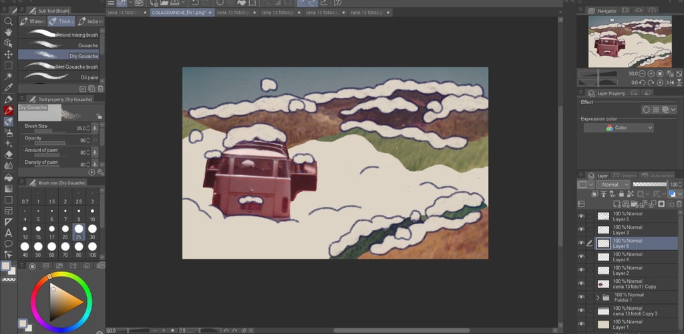Viewport: 684px width, 334px height.
Task: Open the Expression color dropdown
Action: (x=619, y=128)
